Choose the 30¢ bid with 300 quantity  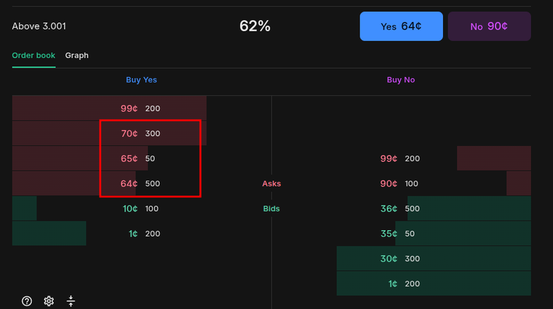pos(400,259)
